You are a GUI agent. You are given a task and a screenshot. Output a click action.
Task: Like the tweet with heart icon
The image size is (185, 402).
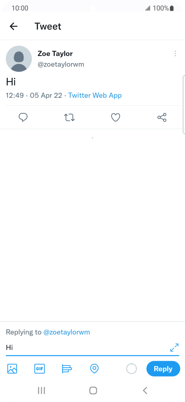tap(115, 117)
